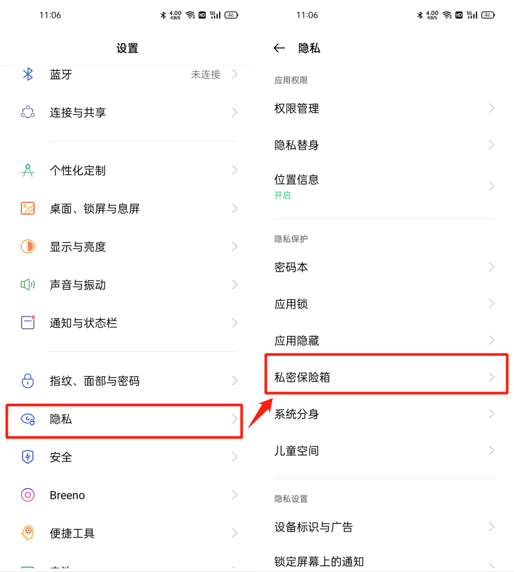Screen dimensions: 514x572
Task: Click the Bluetooth icon next to 蓝牙
Action: click(28, 75)
